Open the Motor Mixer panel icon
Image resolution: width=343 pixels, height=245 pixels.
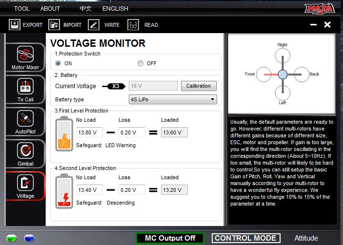25,54
